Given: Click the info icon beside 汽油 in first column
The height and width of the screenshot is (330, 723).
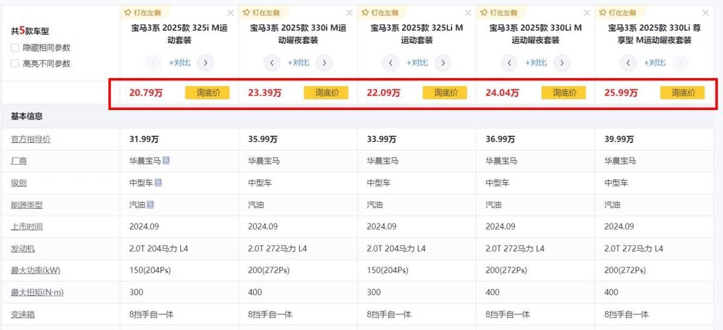Looking at the screenshot, I should tap(150, 204).
